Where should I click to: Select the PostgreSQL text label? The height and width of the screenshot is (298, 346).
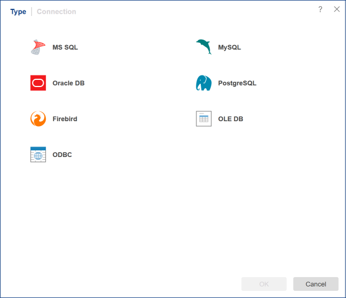pyautogui.click(x=237, y=83)
